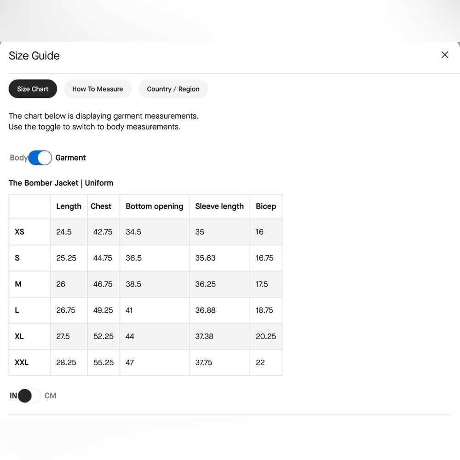Select the Size Chart tab
Image resolution: width=460 pixels, height=460 pixels.
(33, 89)
